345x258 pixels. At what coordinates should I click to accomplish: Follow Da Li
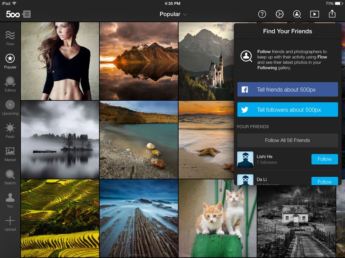pyautogui.click(x=325, y=181)
